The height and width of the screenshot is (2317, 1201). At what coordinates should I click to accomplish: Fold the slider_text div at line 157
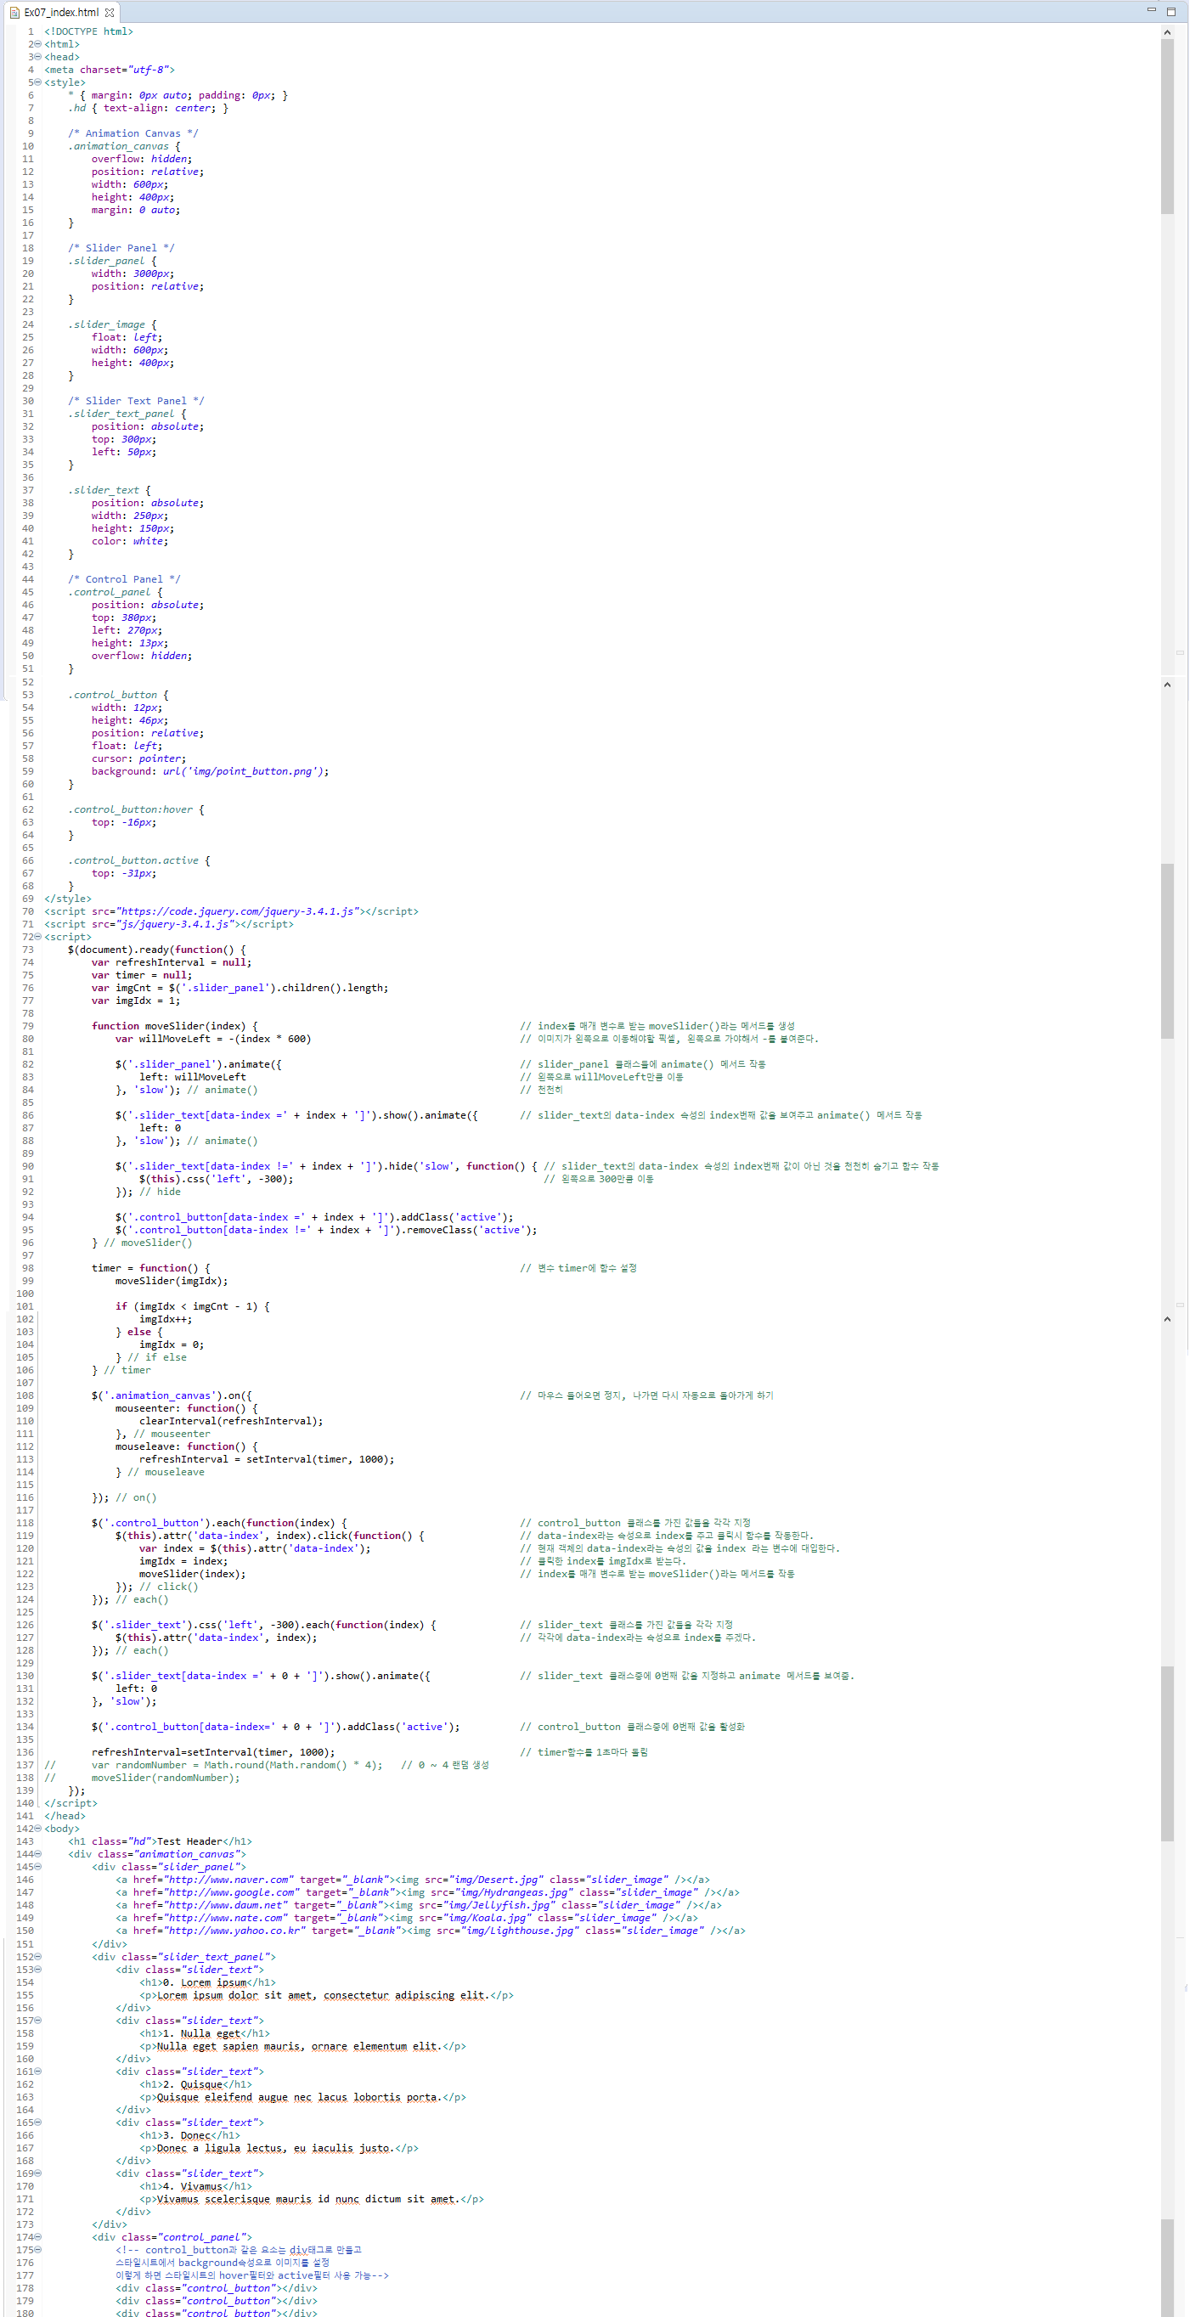tap(37, 2021)
